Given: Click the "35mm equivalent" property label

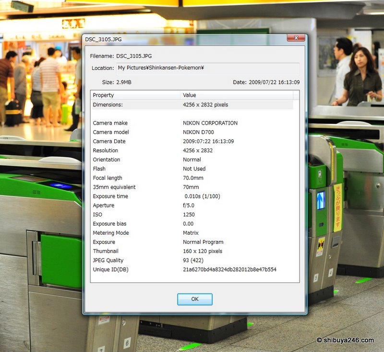Looking at the screenshot, I should coord(114,187).
